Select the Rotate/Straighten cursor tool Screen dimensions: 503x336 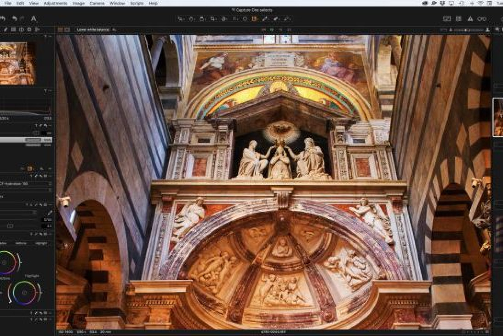[x=224, y=19]
